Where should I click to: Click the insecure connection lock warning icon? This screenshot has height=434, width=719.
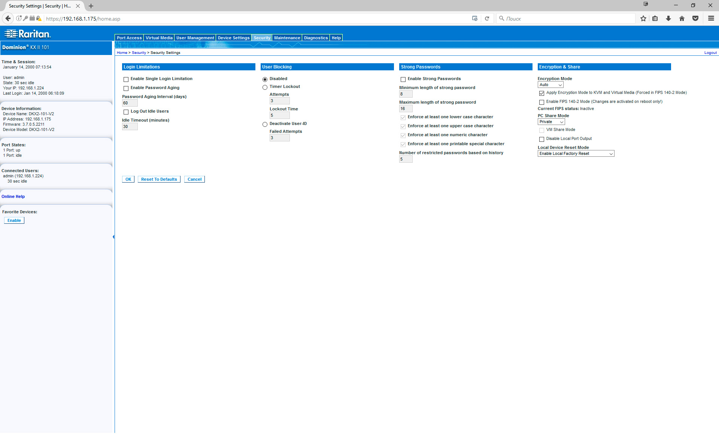point(39,18)
